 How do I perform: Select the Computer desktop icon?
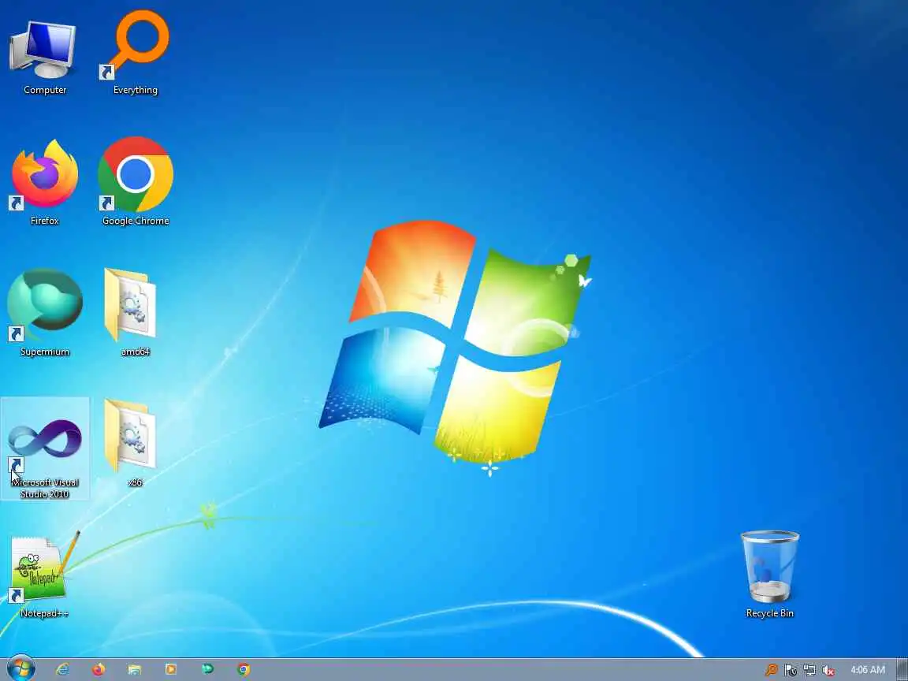[45, 57]
